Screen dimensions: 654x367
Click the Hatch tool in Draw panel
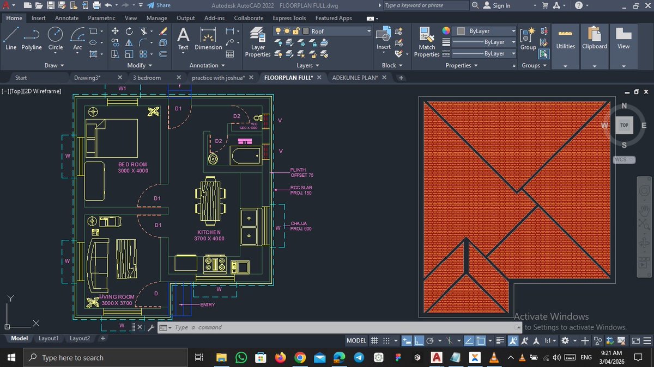(94, 54)
